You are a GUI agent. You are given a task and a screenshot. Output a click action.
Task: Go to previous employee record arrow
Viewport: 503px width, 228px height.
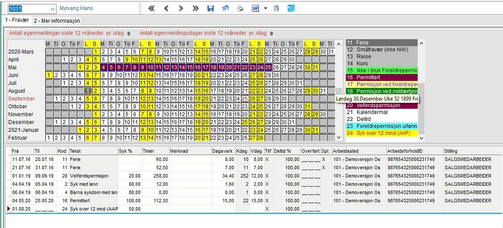coord(166,9)
